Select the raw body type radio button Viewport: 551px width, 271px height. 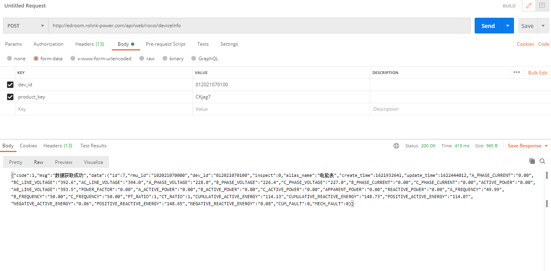pos(142,59)
